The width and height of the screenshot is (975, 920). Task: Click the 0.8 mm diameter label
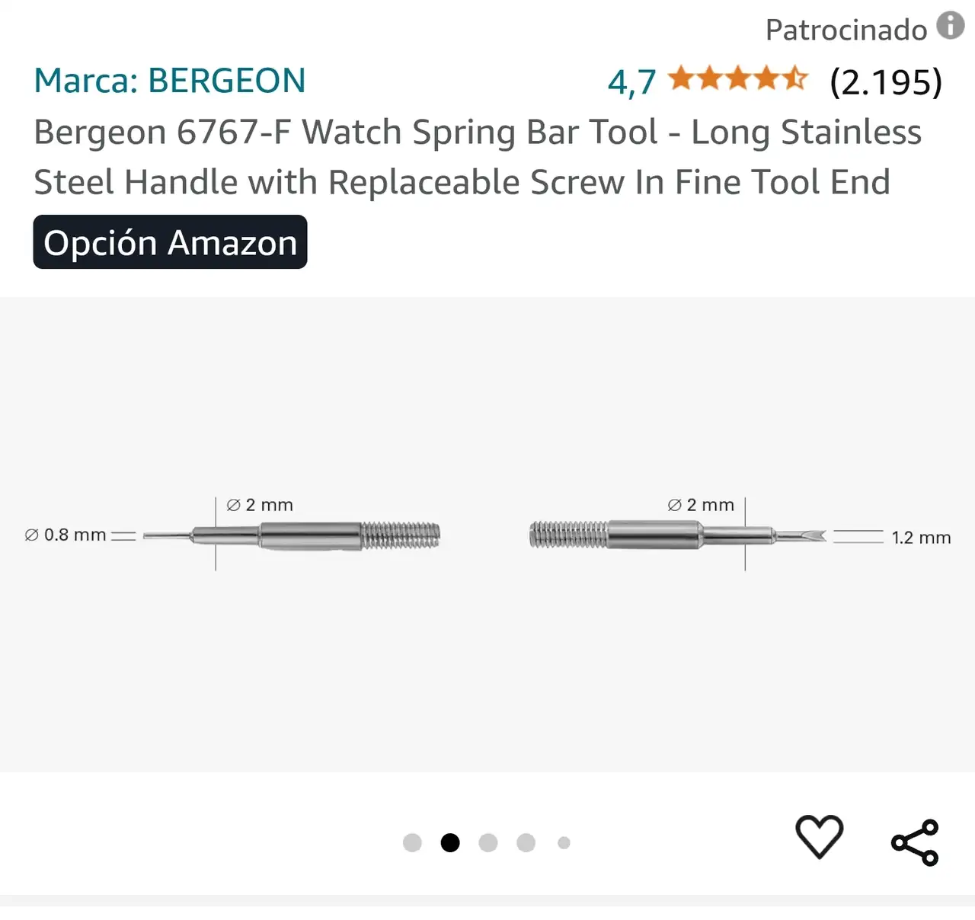click(66, 535)
